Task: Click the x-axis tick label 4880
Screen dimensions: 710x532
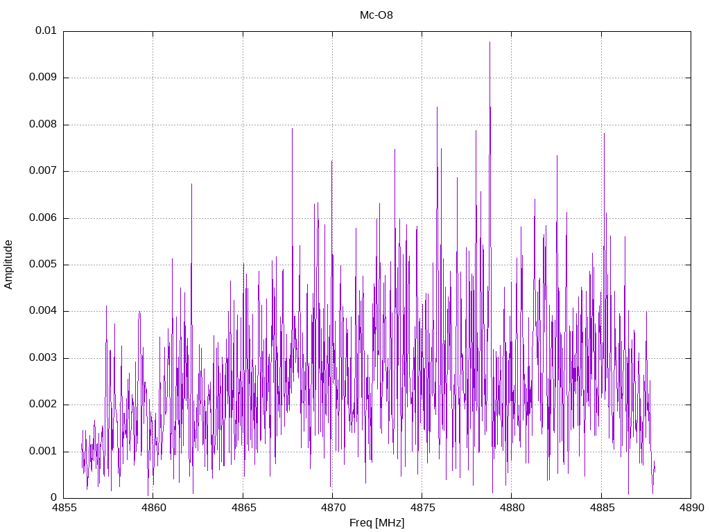Action: tap(512, 508)
